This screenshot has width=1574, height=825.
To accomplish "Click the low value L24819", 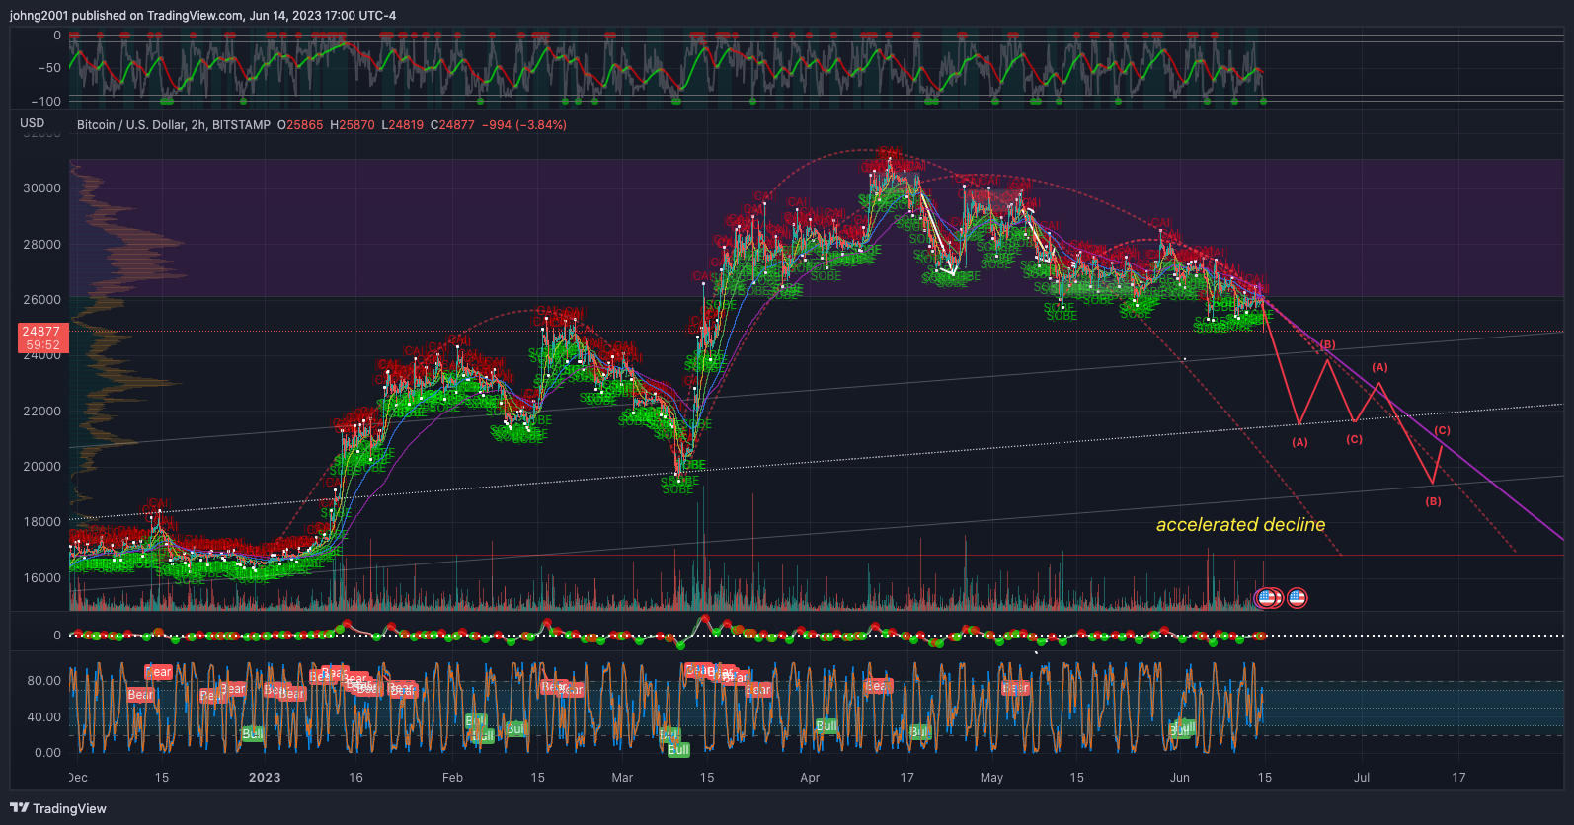I will (403, 125).
